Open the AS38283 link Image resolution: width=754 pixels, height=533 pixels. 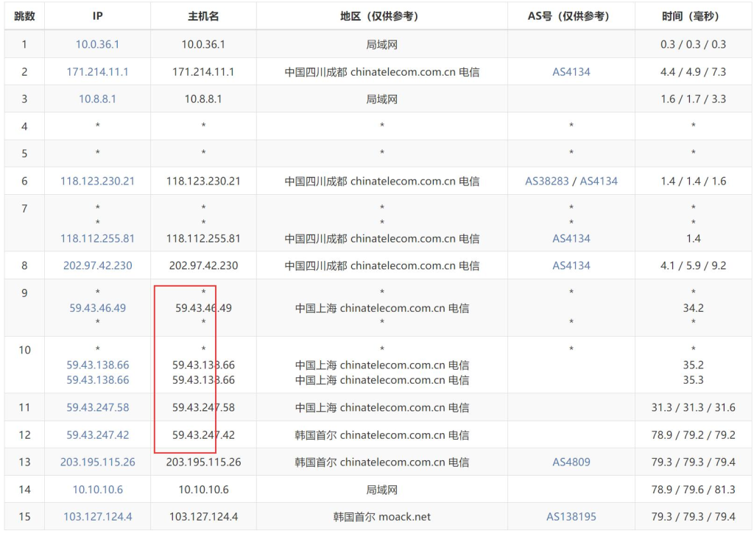546,181
